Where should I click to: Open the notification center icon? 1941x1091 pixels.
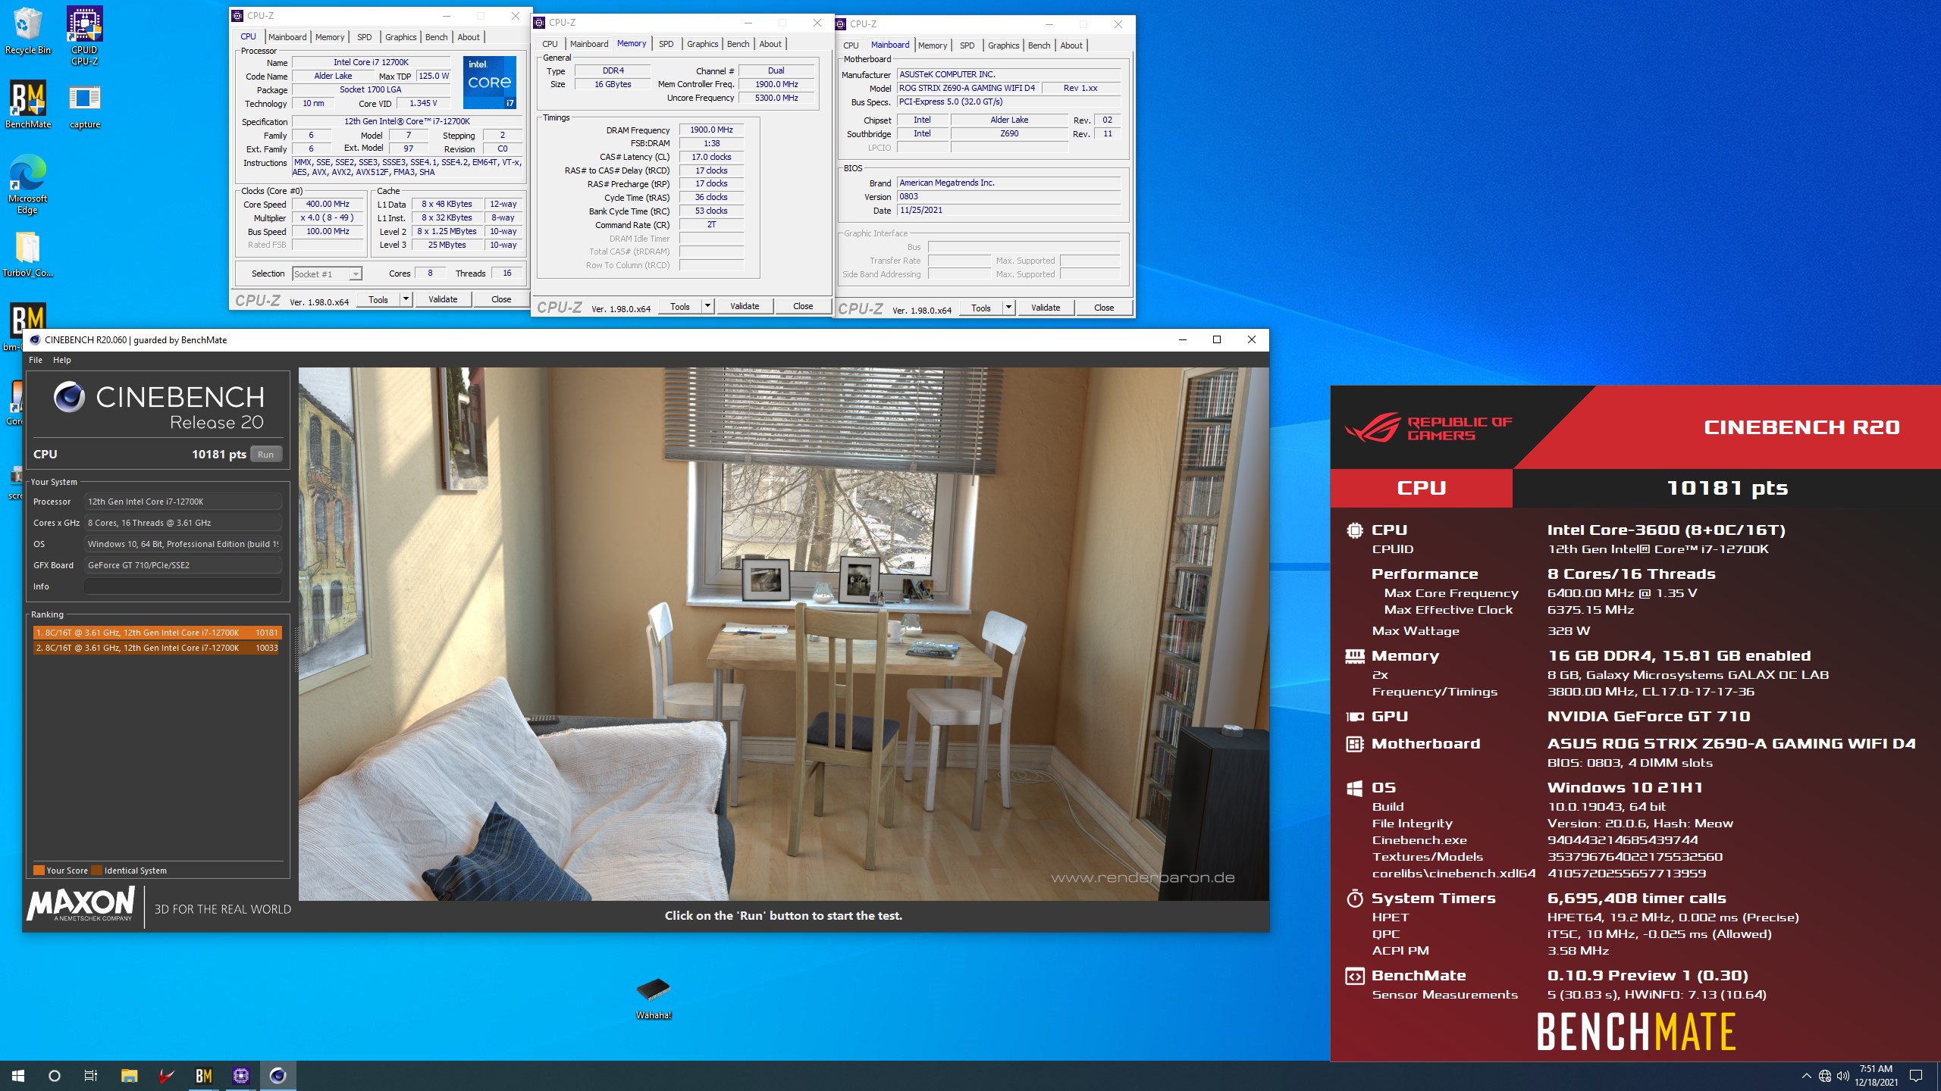pyautogui.click(x=1916, y=1076)
